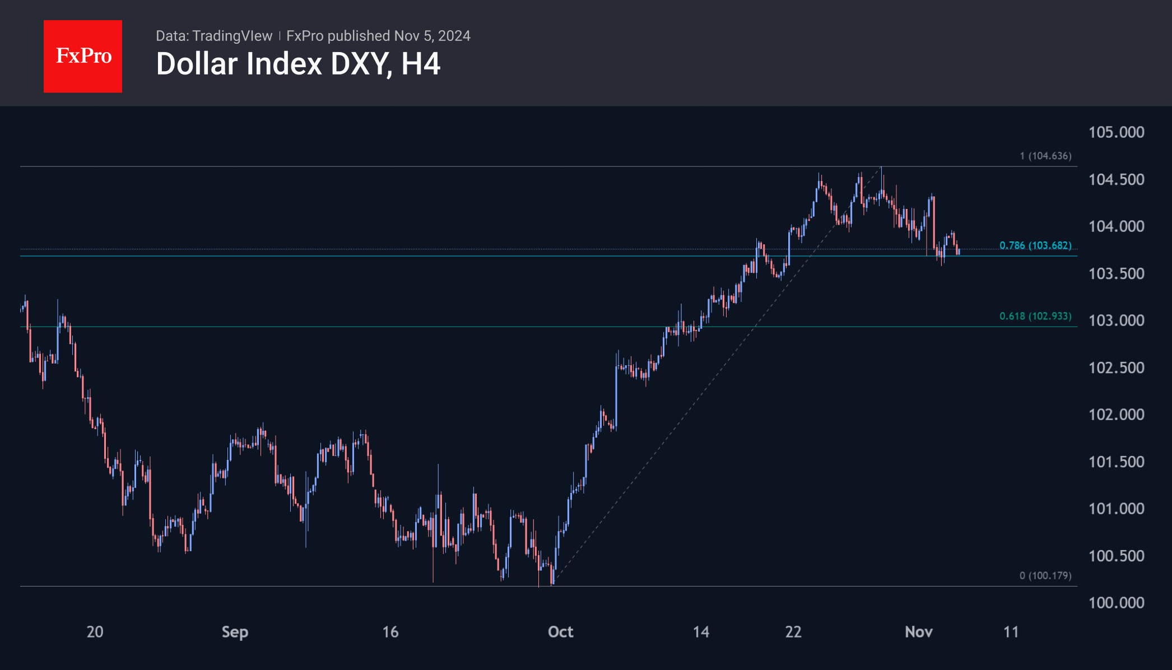Viewport: 1172px width, 670px height.
Task: Click the '0 (100.179)' Fibonacci label
Action: [1045, 575]
